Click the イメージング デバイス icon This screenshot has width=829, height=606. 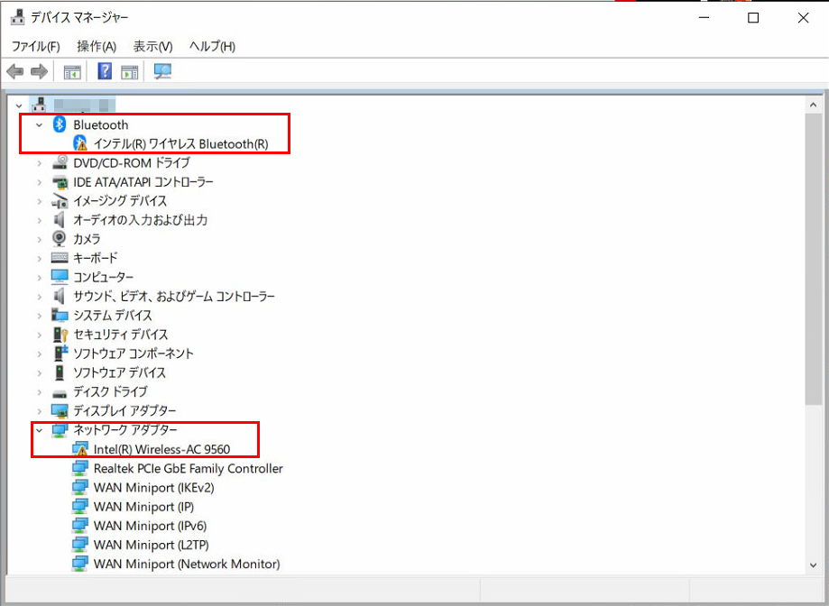(x=60, y=201)
